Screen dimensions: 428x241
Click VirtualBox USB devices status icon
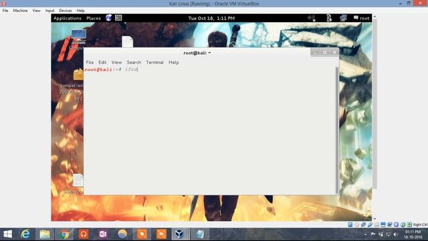370,225
